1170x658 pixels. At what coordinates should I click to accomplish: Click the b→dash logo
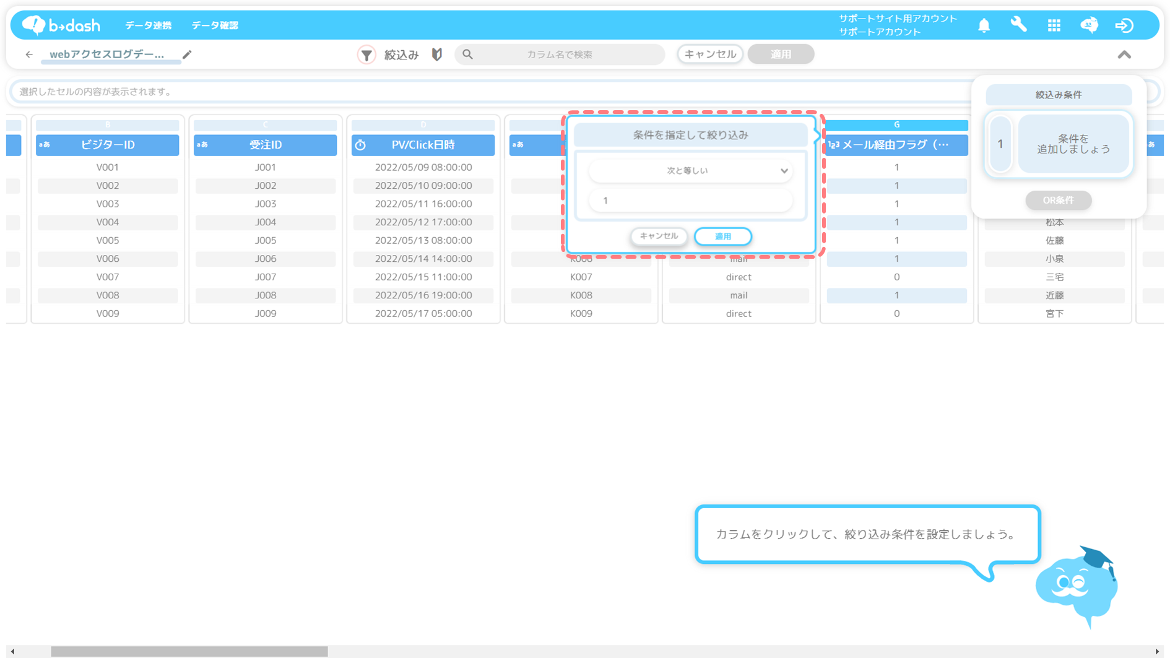point(61,25)
